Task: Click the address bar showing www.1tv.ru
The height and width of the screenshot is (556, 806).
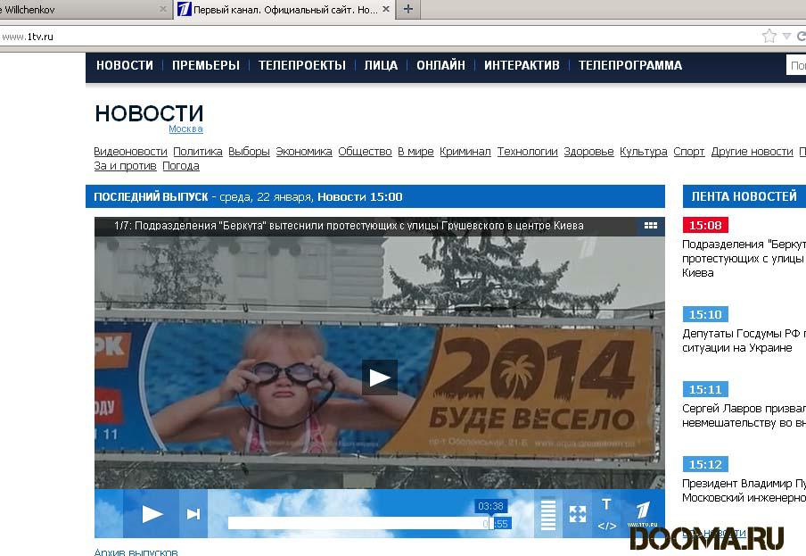Action: (x=357, y=37)
